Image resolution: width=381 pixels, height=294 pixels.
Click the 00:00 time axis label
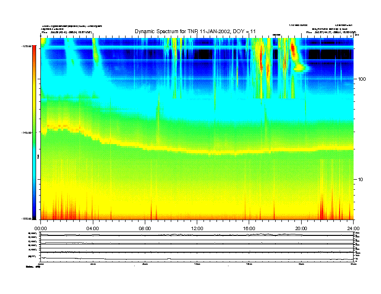pyautogui.click(x=40, y=229)
